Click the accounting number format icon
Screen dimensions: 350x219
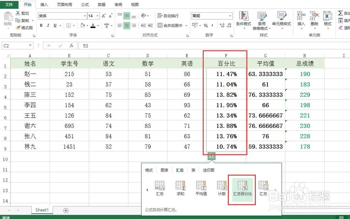[195, 25]
